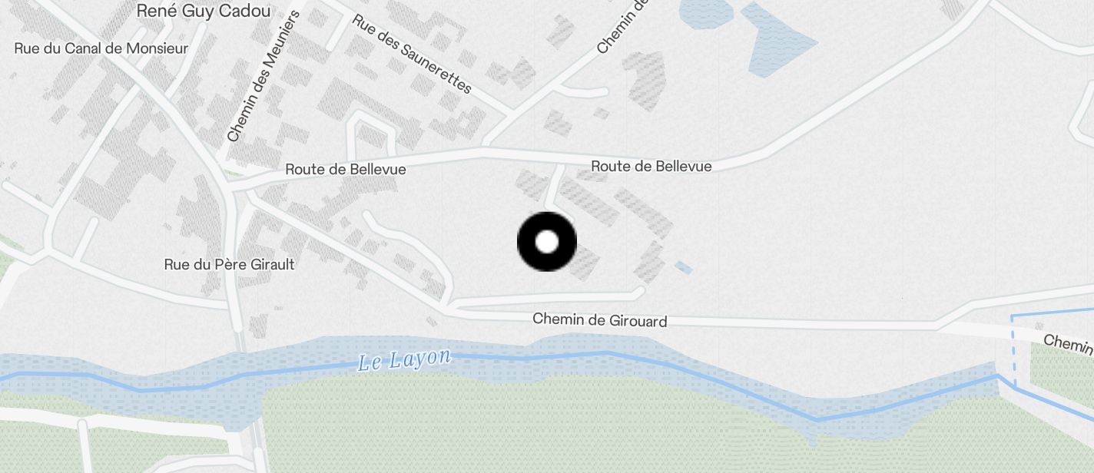Select the Le Layon river label
1094x473 pixels.
pos(404,359)
